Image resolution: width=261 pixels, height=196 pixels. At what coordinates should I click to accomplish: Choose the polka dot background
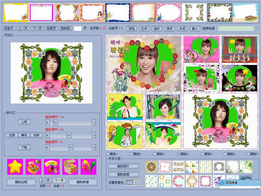205,167
